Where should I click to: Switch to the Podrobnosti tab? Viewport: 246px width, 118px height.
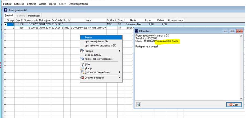[x=34, y=16]
